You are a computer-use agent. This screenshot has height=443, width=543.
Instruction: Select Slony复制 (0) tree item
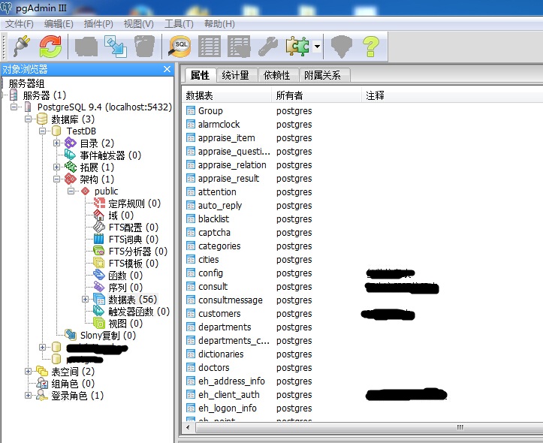108,336
